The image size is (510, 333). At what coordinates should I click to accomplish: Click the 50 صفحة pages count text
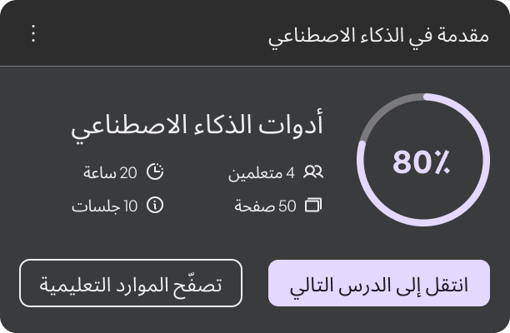265,206
